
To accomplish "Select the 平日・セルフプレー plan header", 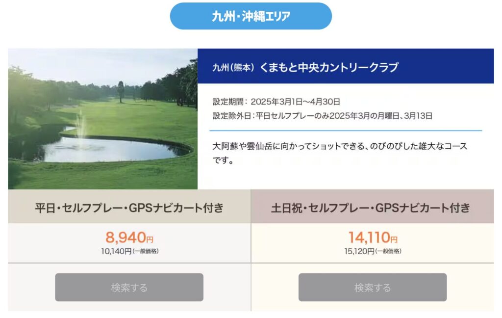I will (x=129, y=208).
